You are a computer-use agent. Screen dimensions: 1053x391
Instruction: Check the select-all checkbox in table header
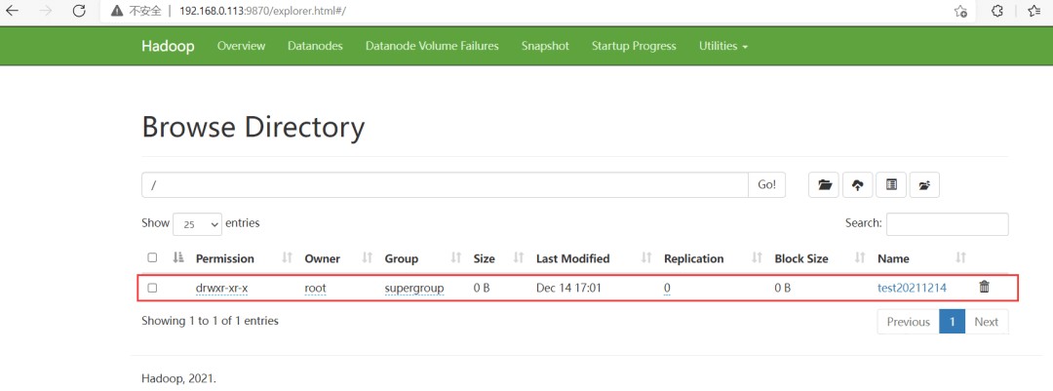152,258
